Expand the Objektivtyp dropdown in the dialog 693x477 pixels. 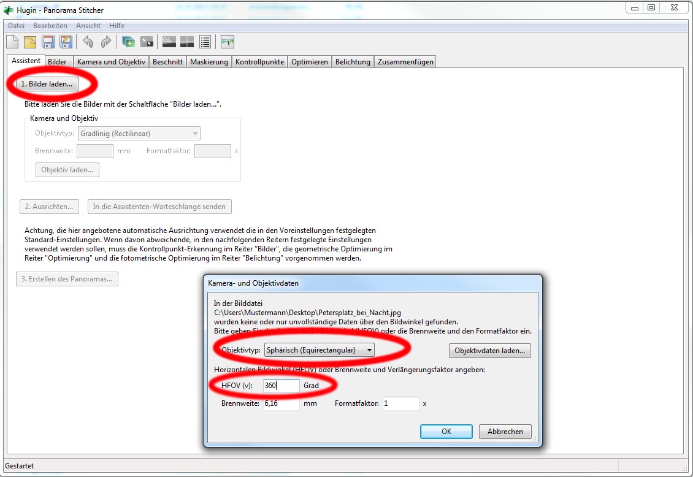point(319,350)
